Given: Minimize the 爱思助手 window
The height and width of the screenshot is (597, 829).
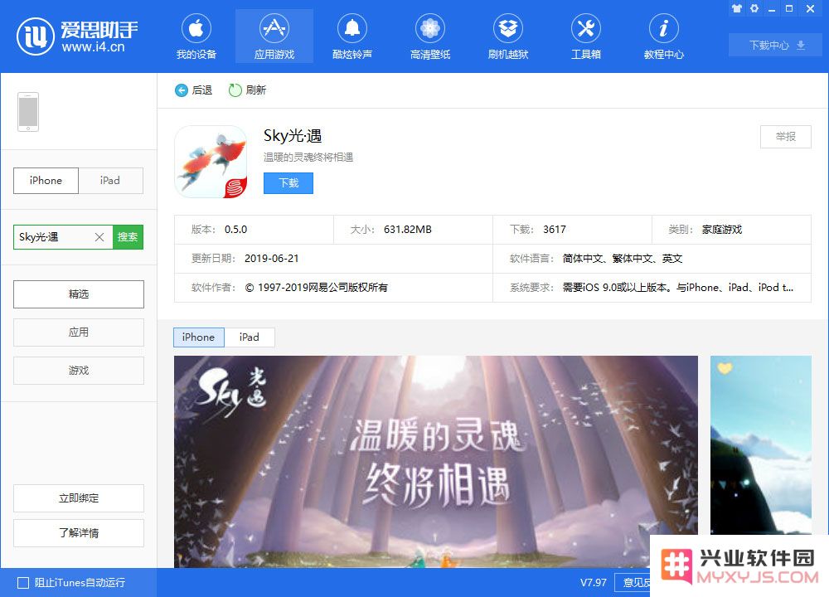Looking at the screenshot, I should tap(772, 8).
